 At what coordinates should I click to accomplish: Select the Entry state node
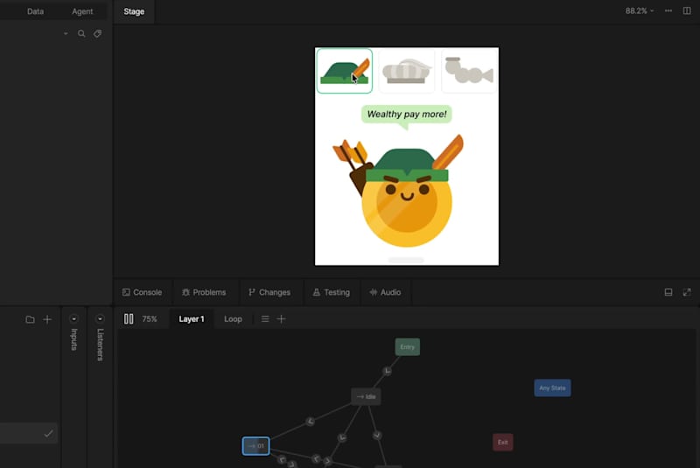407,347
